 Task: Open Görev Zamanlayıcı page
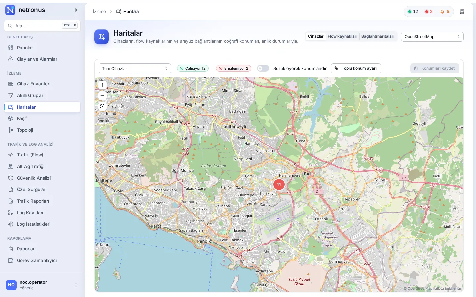[42, 260]
